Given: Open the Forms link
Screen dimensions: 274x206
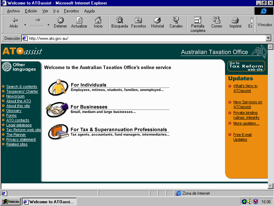Looking at the screenshot, I should (x=11, y=115).
